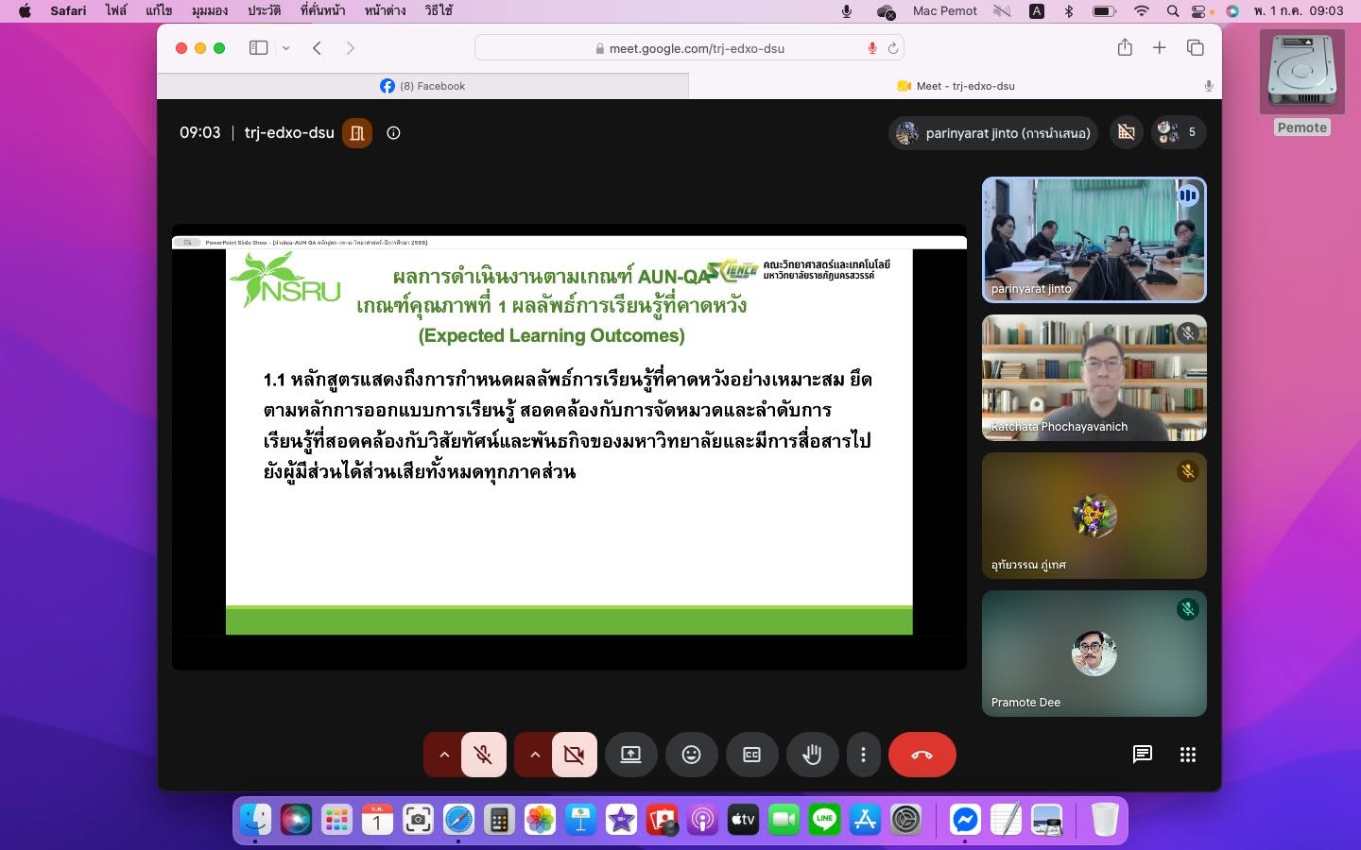Go forward in Safari
This screenshot has height=850, width=1361.
pos(351,48)
